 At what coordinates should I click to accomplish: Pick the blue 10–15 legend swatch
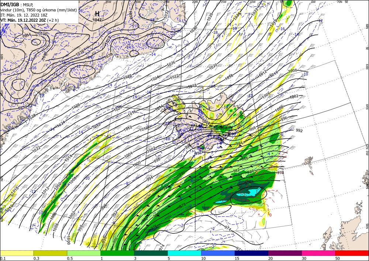pos(218,253)
